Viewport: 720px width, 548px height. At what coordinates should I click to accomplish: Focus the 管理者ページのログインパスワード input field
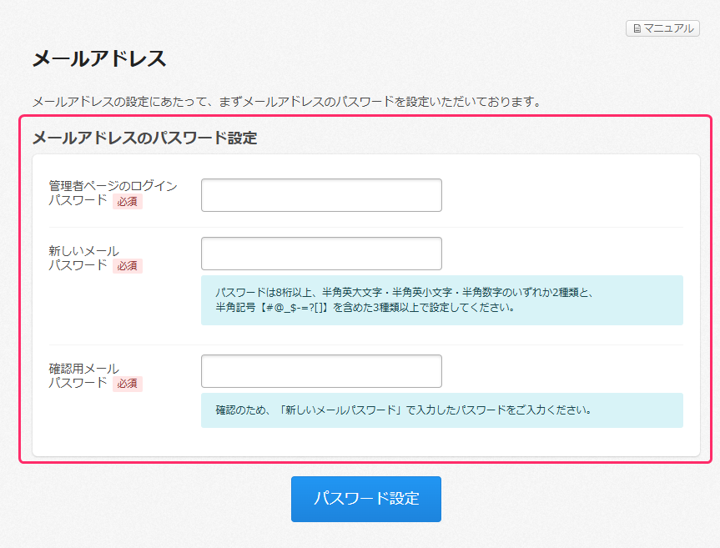coord(321,195)
